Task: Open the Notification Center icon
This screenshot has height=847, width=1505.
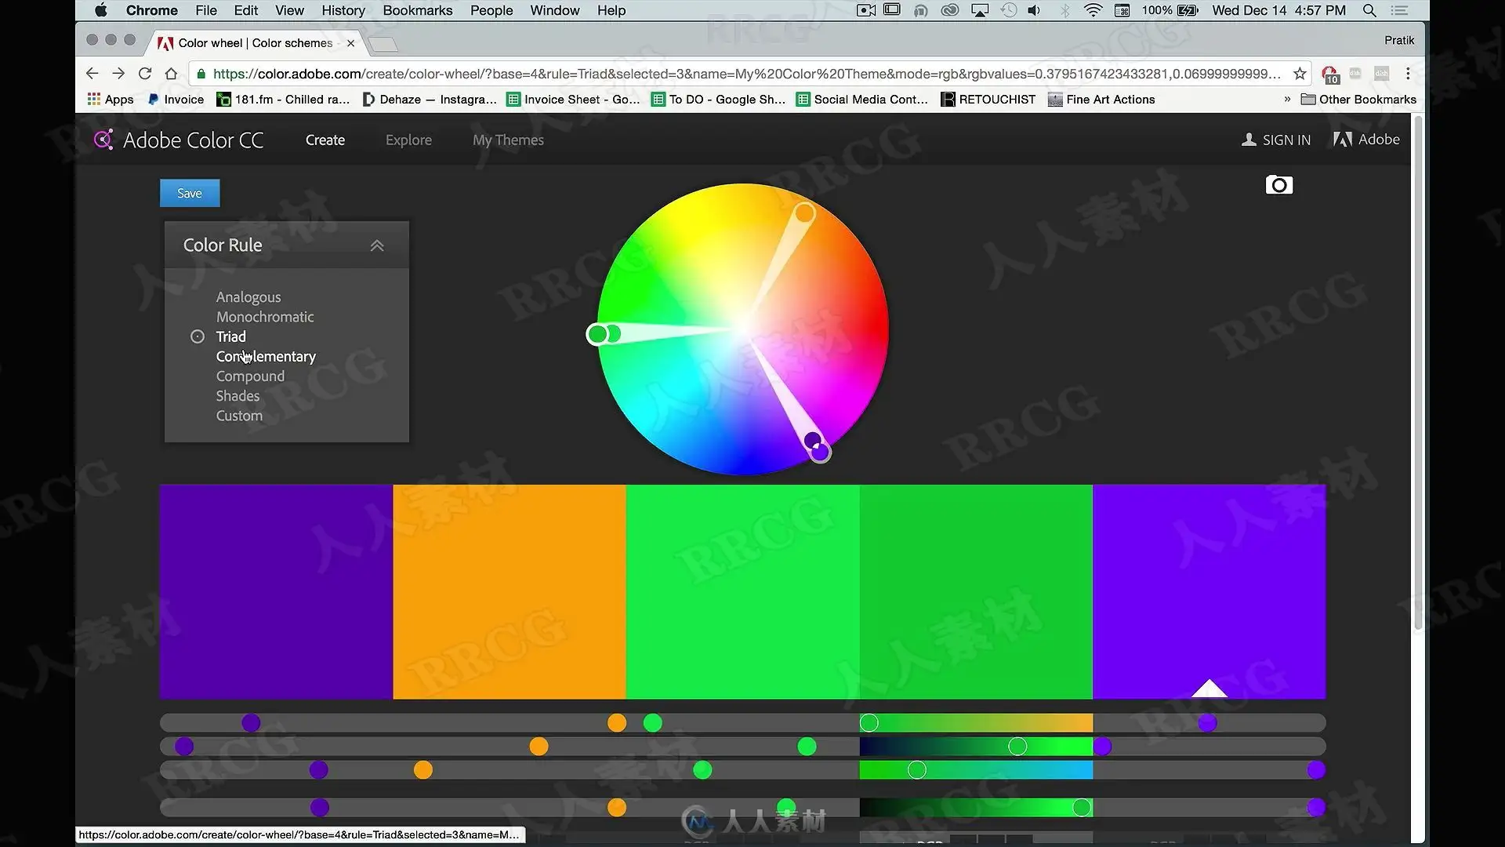Action: pyautogui.click(x=1400, y=10)
